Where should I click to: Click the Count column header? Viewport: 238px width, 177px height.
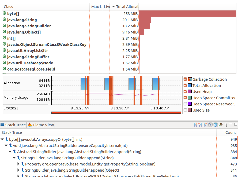231,132
